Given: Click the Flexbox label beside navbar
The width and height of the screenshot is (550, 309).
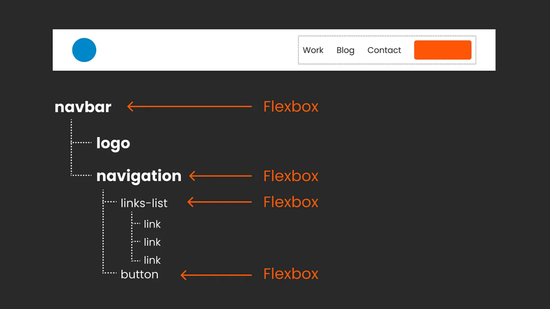Looking at the screenshot, I should [291, 106].
